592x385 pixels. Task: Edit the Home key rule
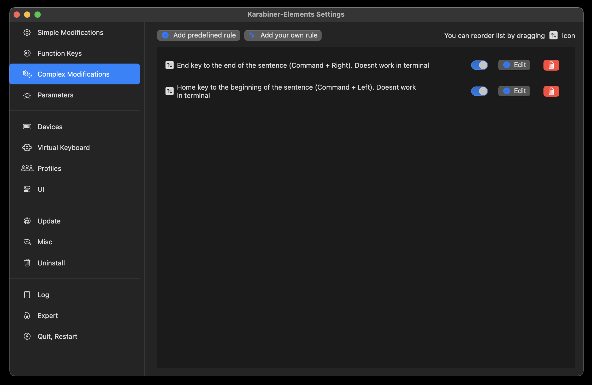(514, 91)
